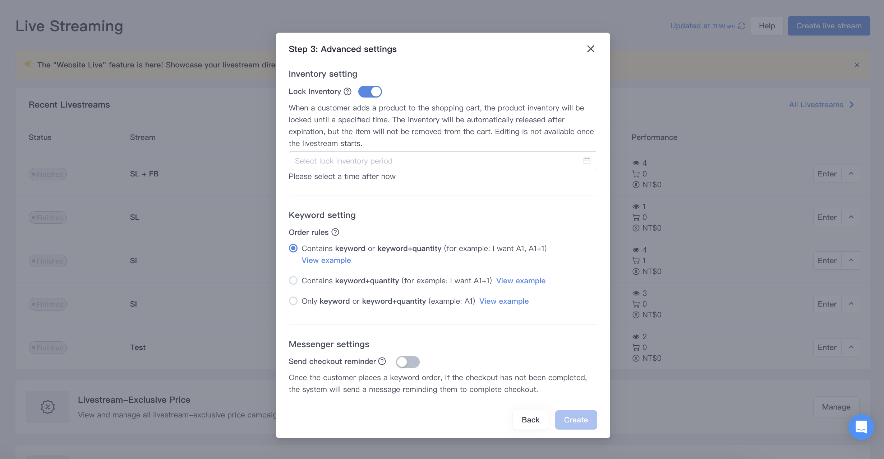Click the Select lock inventory period field
Viewport: 884px width, 459px height.
(x=443, y=161)
